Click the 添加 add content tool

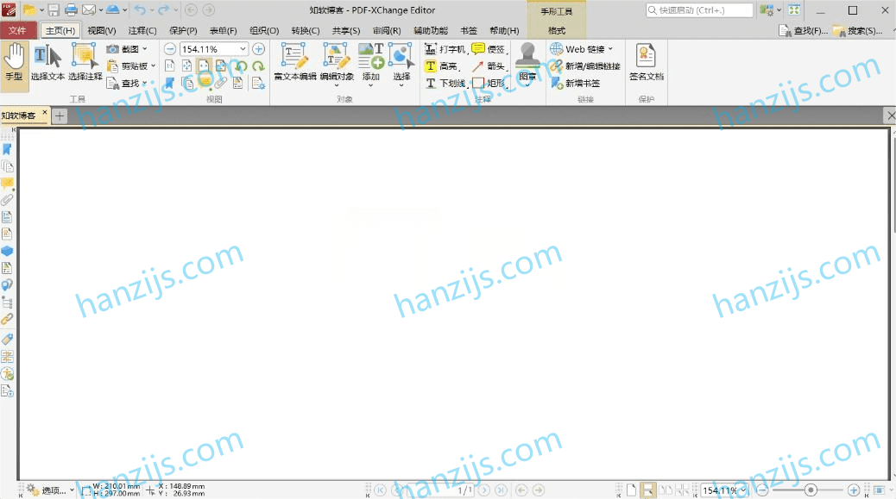point(371,61)
